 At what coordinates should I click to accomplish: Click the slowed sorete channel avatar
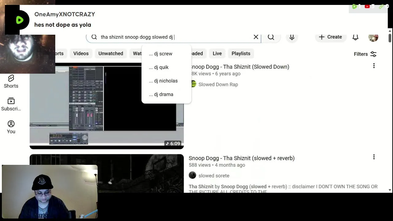click(193, 175)
